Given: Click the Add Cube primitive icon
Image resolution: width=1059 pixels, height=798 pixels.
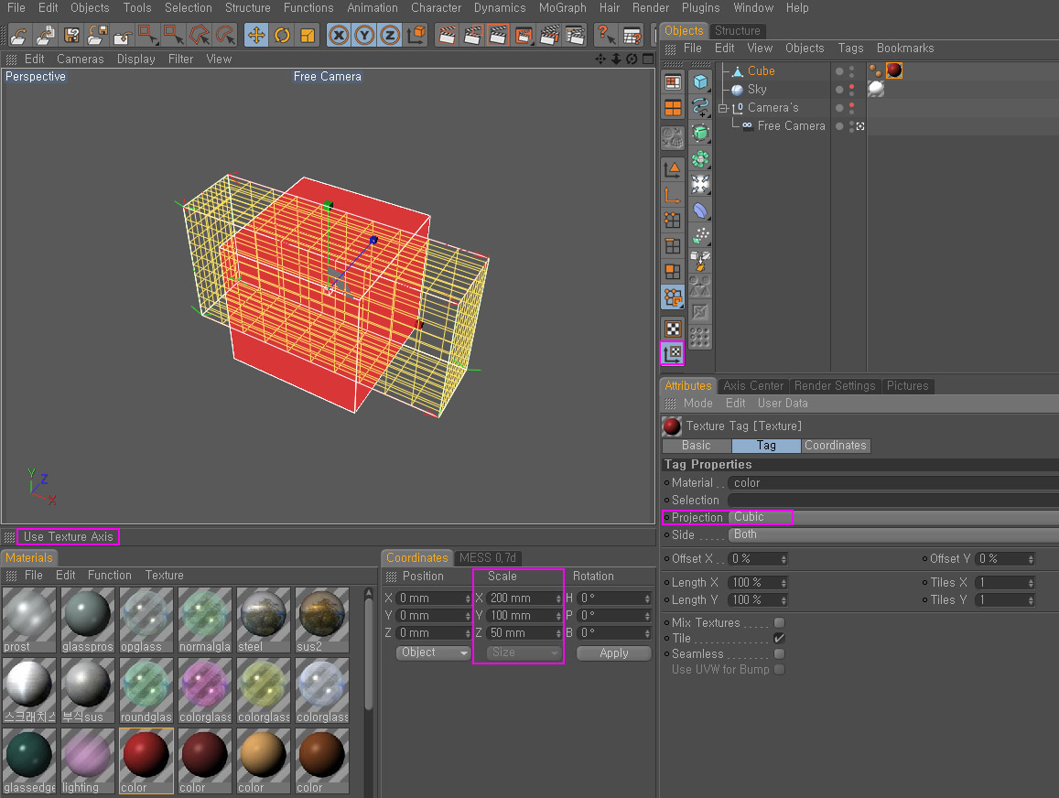Looking at the screenshot, I should (700, 82).
